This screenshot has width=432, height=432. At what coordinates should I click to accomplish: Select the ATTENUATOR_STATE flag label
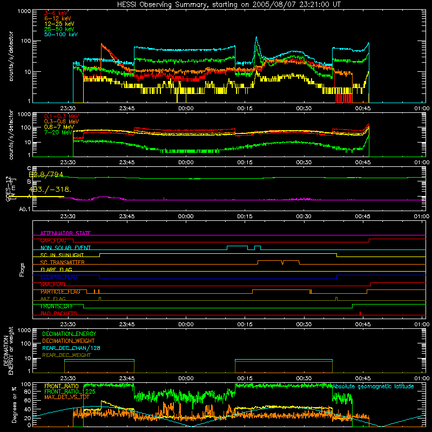pyautogui.click(x=65, y=233)
